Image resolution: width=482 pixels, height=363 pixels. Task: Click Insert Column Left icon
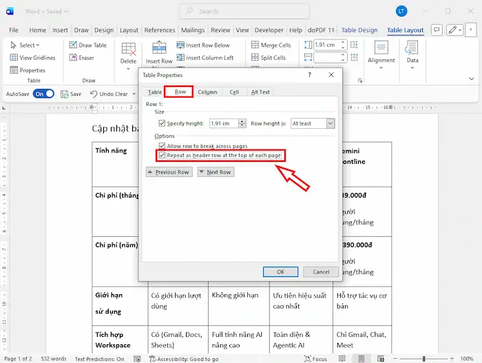[x=179, y=58]
